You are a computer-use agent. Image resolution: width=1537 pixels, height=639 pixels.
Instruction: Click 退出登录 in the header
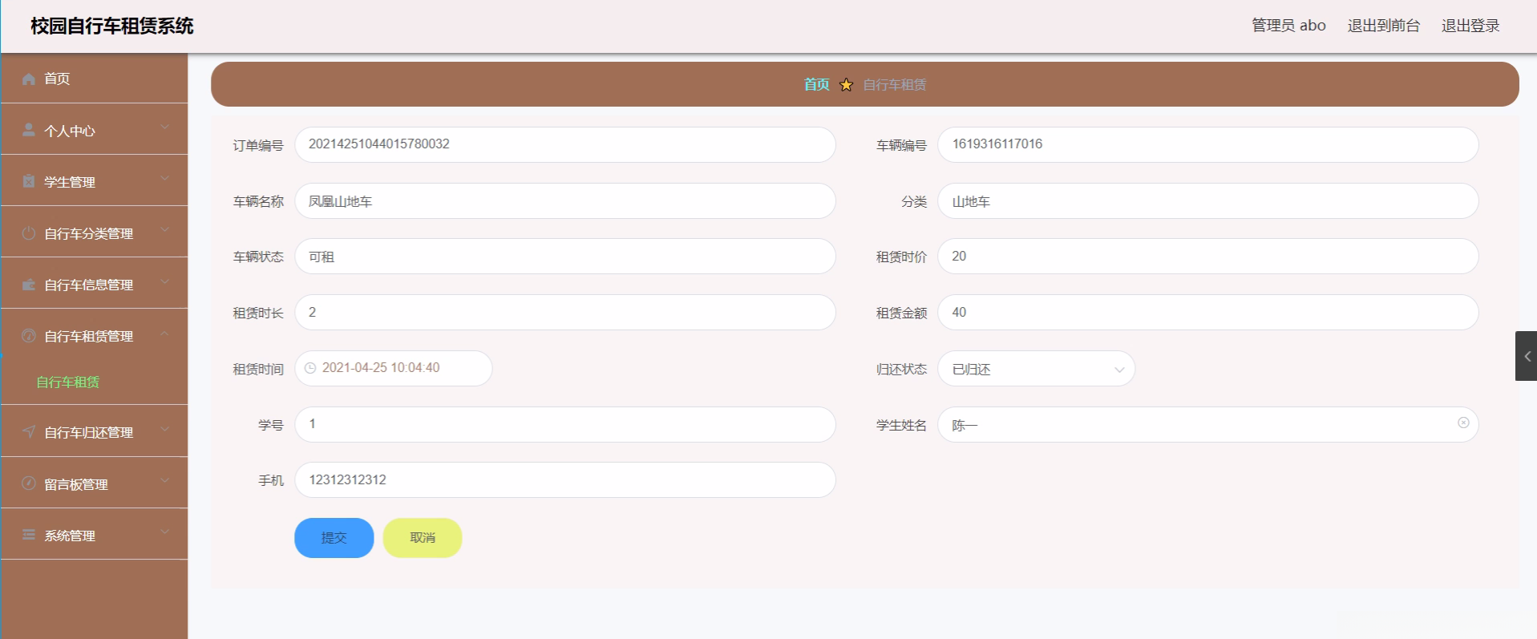point(1470,26)
